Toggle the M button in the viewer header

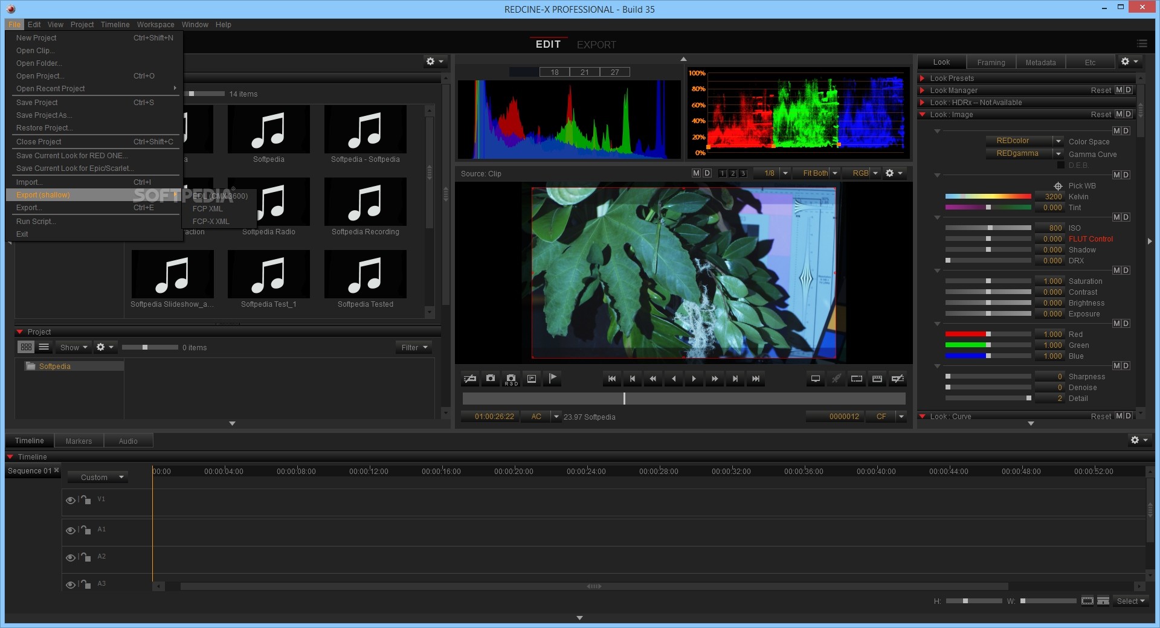(x=696, y=173)
